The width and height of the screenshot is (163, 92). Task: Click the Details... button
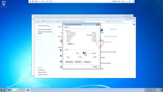click(71, 44)
